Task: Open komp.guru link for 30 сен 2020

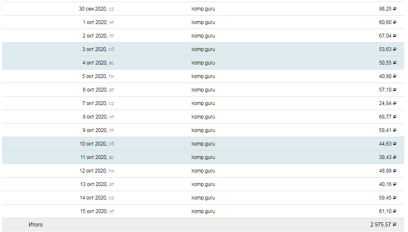Action: tap(203, 9)
